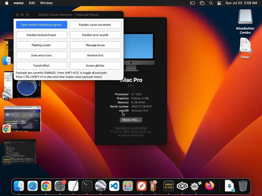The width and height of the screenshot is (262, 196).
Task: Toggle Random error sounds payload
Action: tap(95, 35)
